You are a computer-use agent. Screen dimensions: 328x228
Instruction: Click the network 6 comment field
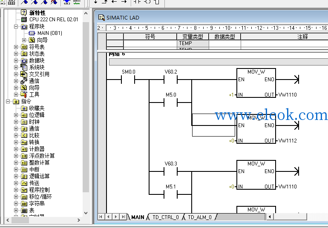click(x=219, y=62)
